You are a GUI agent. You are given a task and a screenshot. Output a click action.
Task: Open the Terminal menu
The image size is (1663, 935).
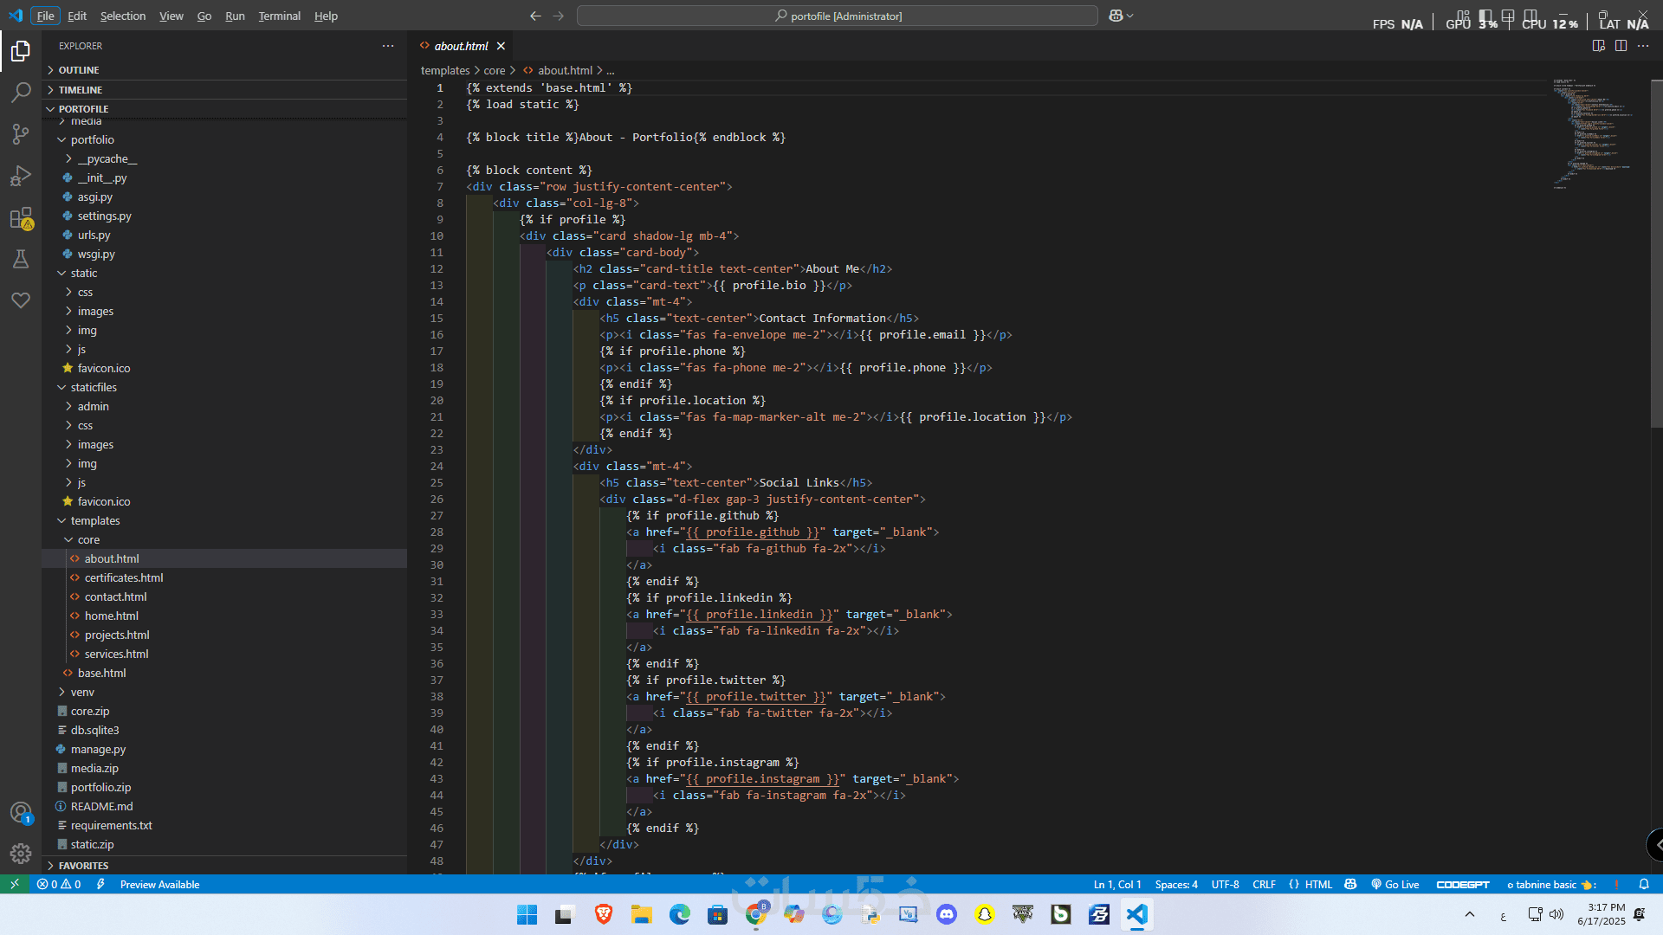279,16
